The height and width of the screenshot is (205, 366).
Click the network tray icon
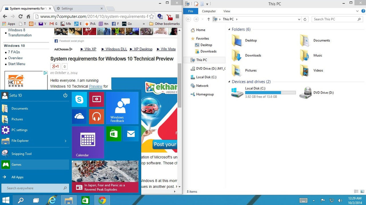(331, 200)
